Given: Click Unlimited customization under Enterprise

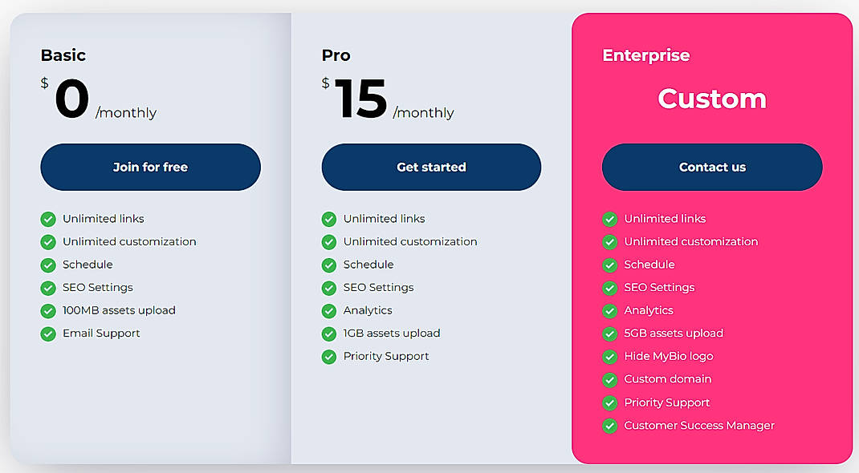Looking at the screenshot, I should click(x=690, y=241).
